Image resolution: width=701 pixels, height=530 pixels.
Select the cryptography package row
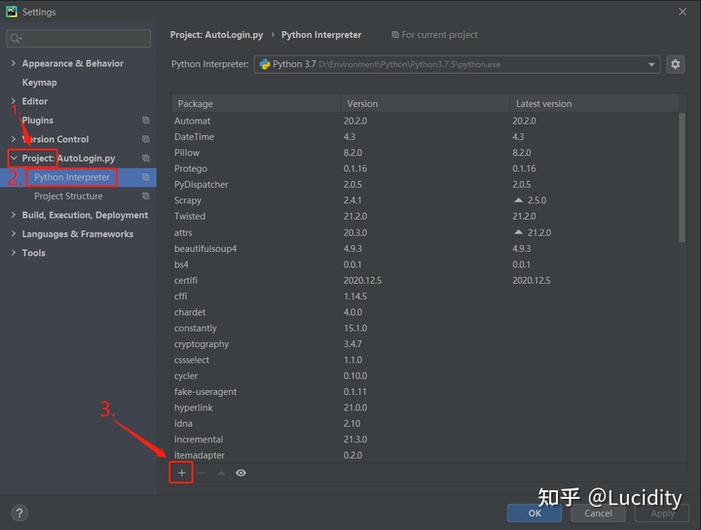pyautogui.click(x=425, y=344)
